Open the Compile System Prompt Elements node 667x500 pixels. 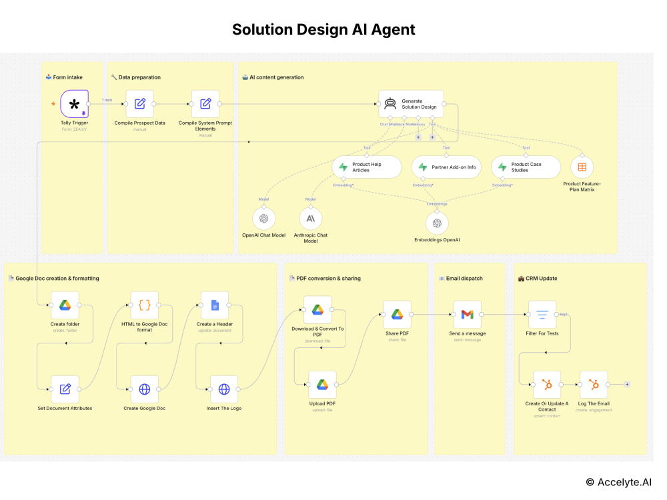click(x=205, y=104)
